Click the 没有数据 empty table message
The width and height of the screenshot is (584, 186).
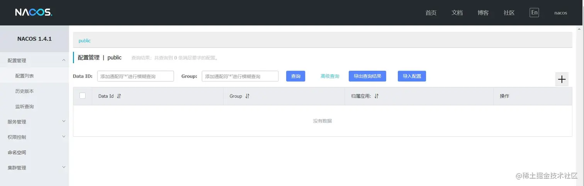(x=323, y=121)
